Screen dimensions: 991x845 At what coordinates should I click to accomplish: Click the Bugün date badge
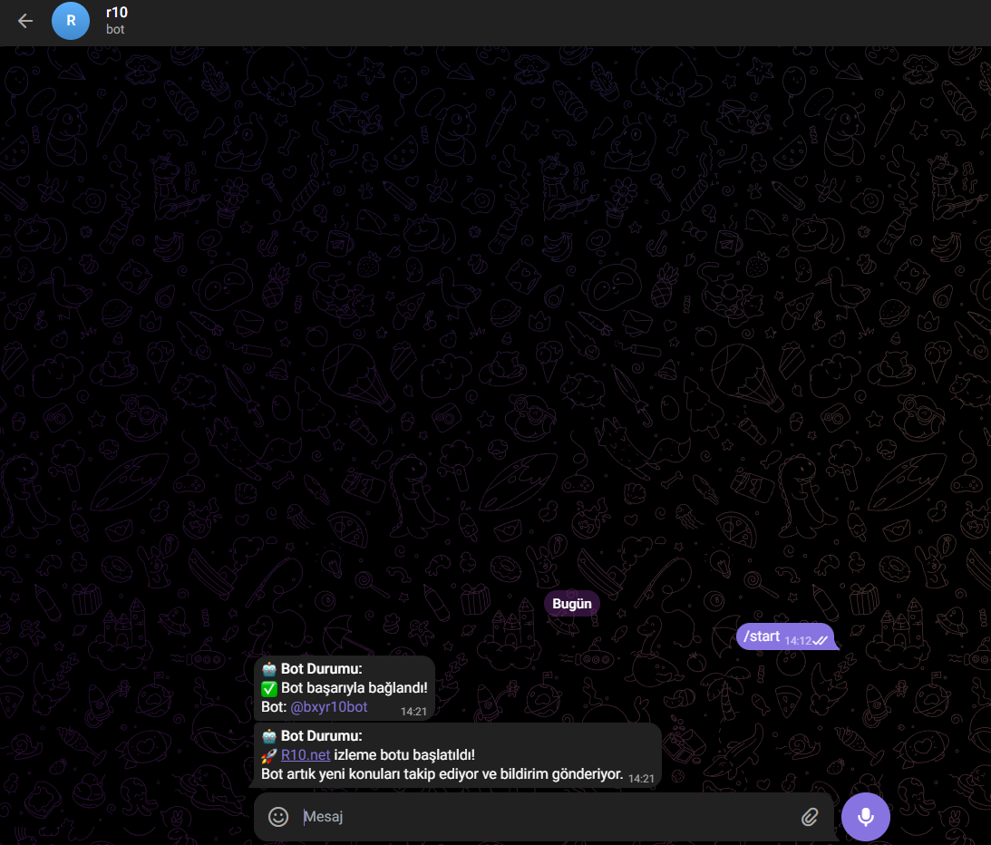572,604
